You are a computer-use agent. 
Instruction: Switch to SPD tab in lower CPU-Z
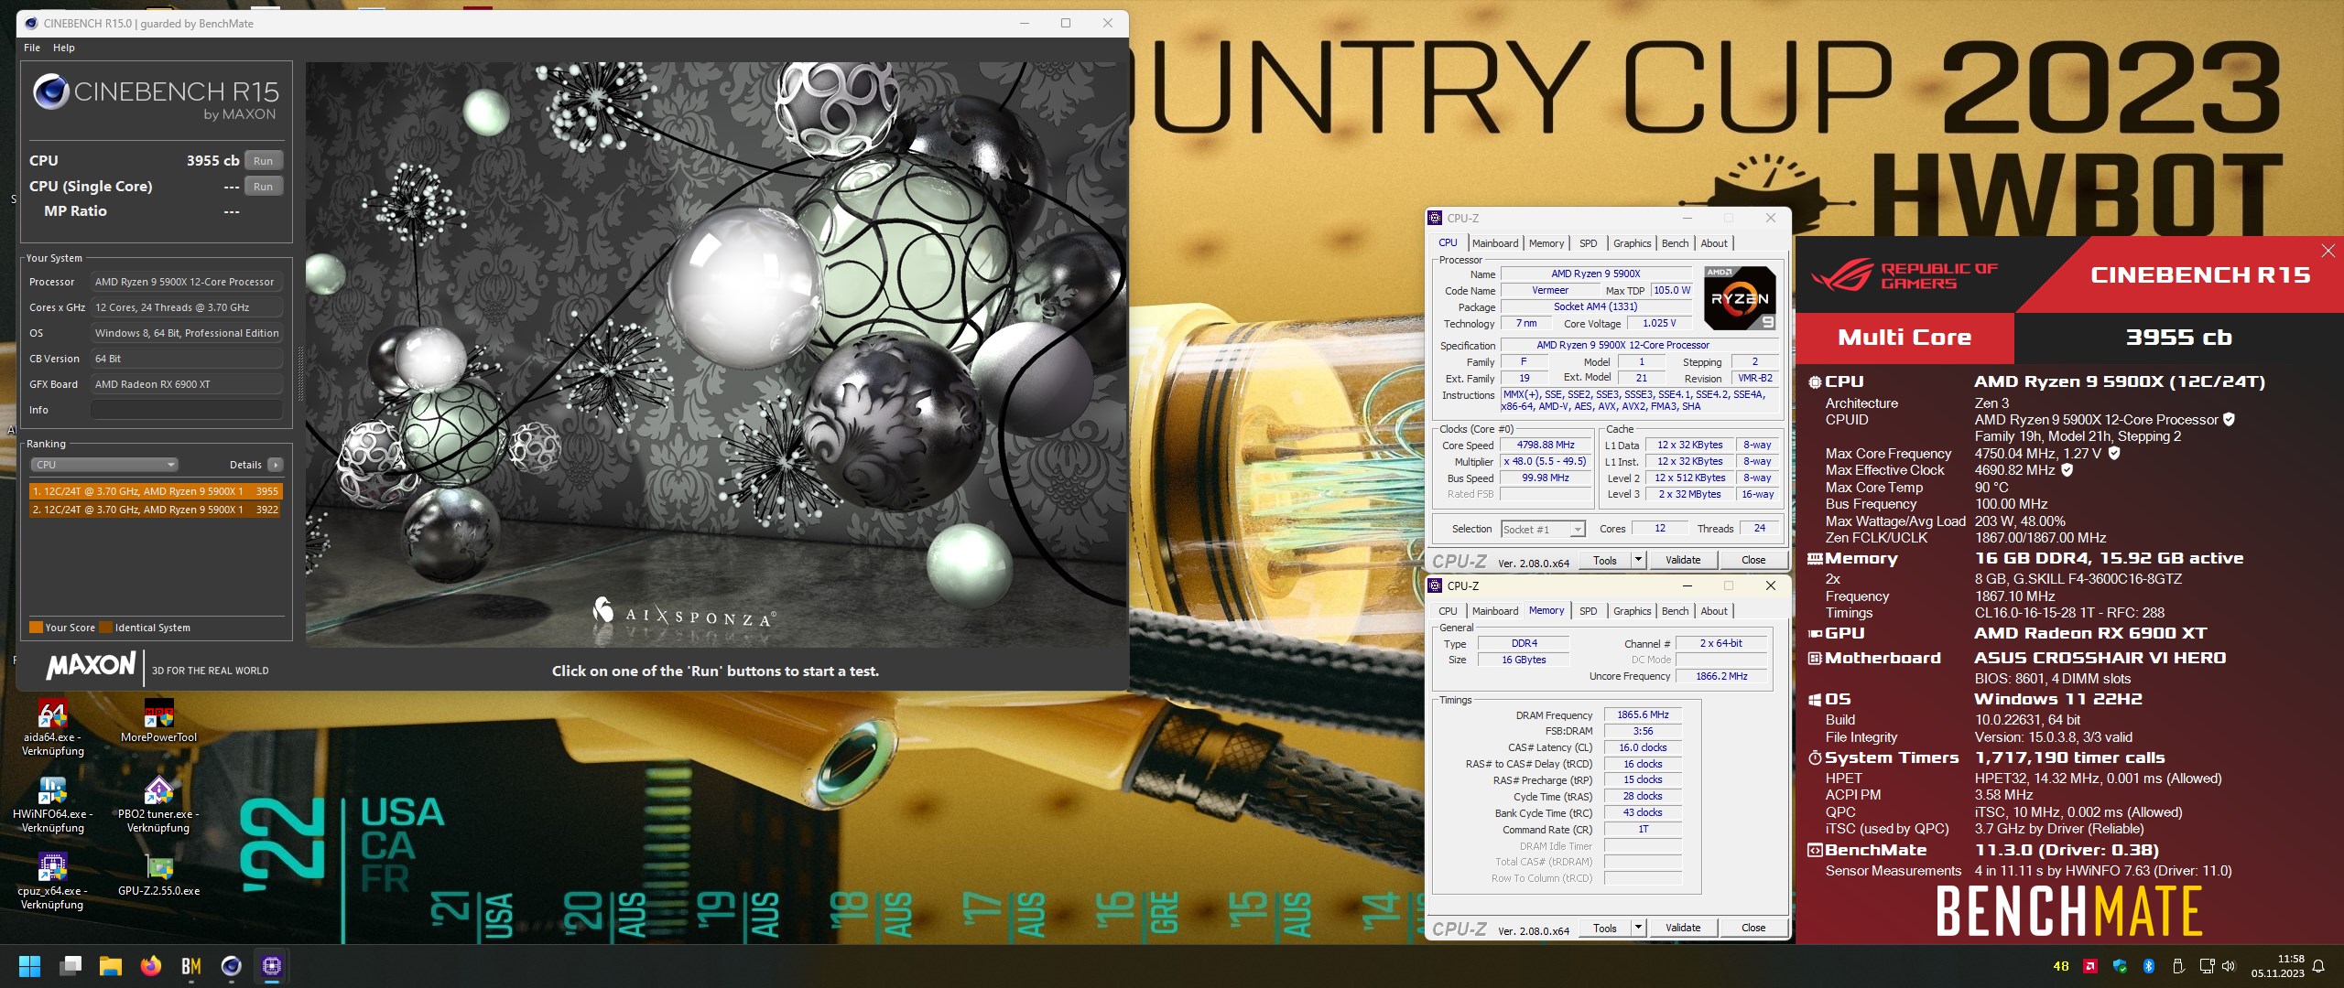tap(1589, 611)
